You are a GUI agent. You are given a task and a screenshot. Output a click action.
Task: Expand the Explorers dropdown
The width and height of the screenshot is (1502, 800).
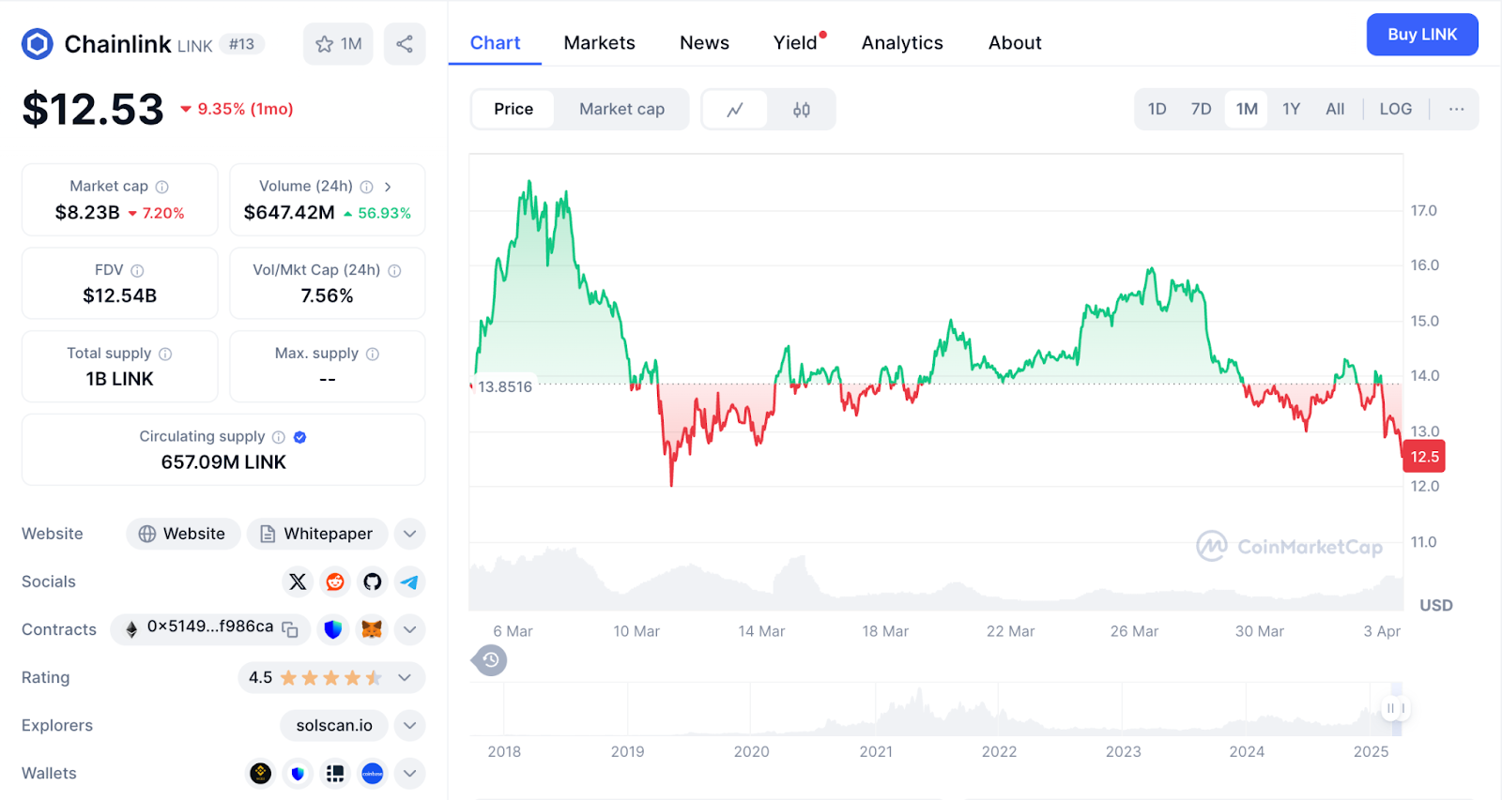pyautogui.click(x=409, y=725)
